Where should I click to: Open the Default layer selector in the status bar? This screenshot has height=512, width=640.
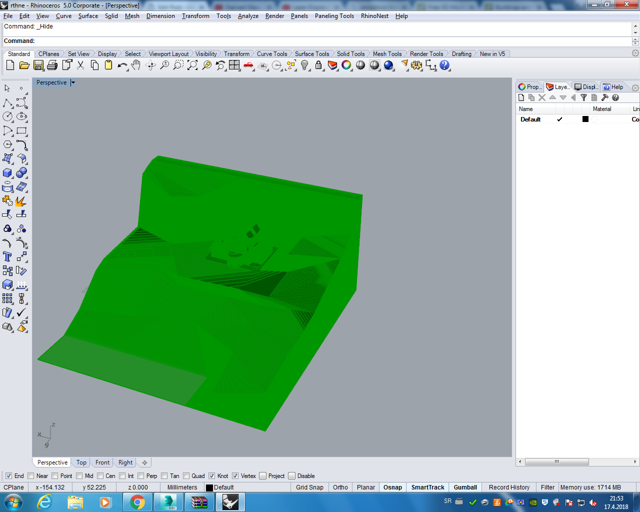247,487
